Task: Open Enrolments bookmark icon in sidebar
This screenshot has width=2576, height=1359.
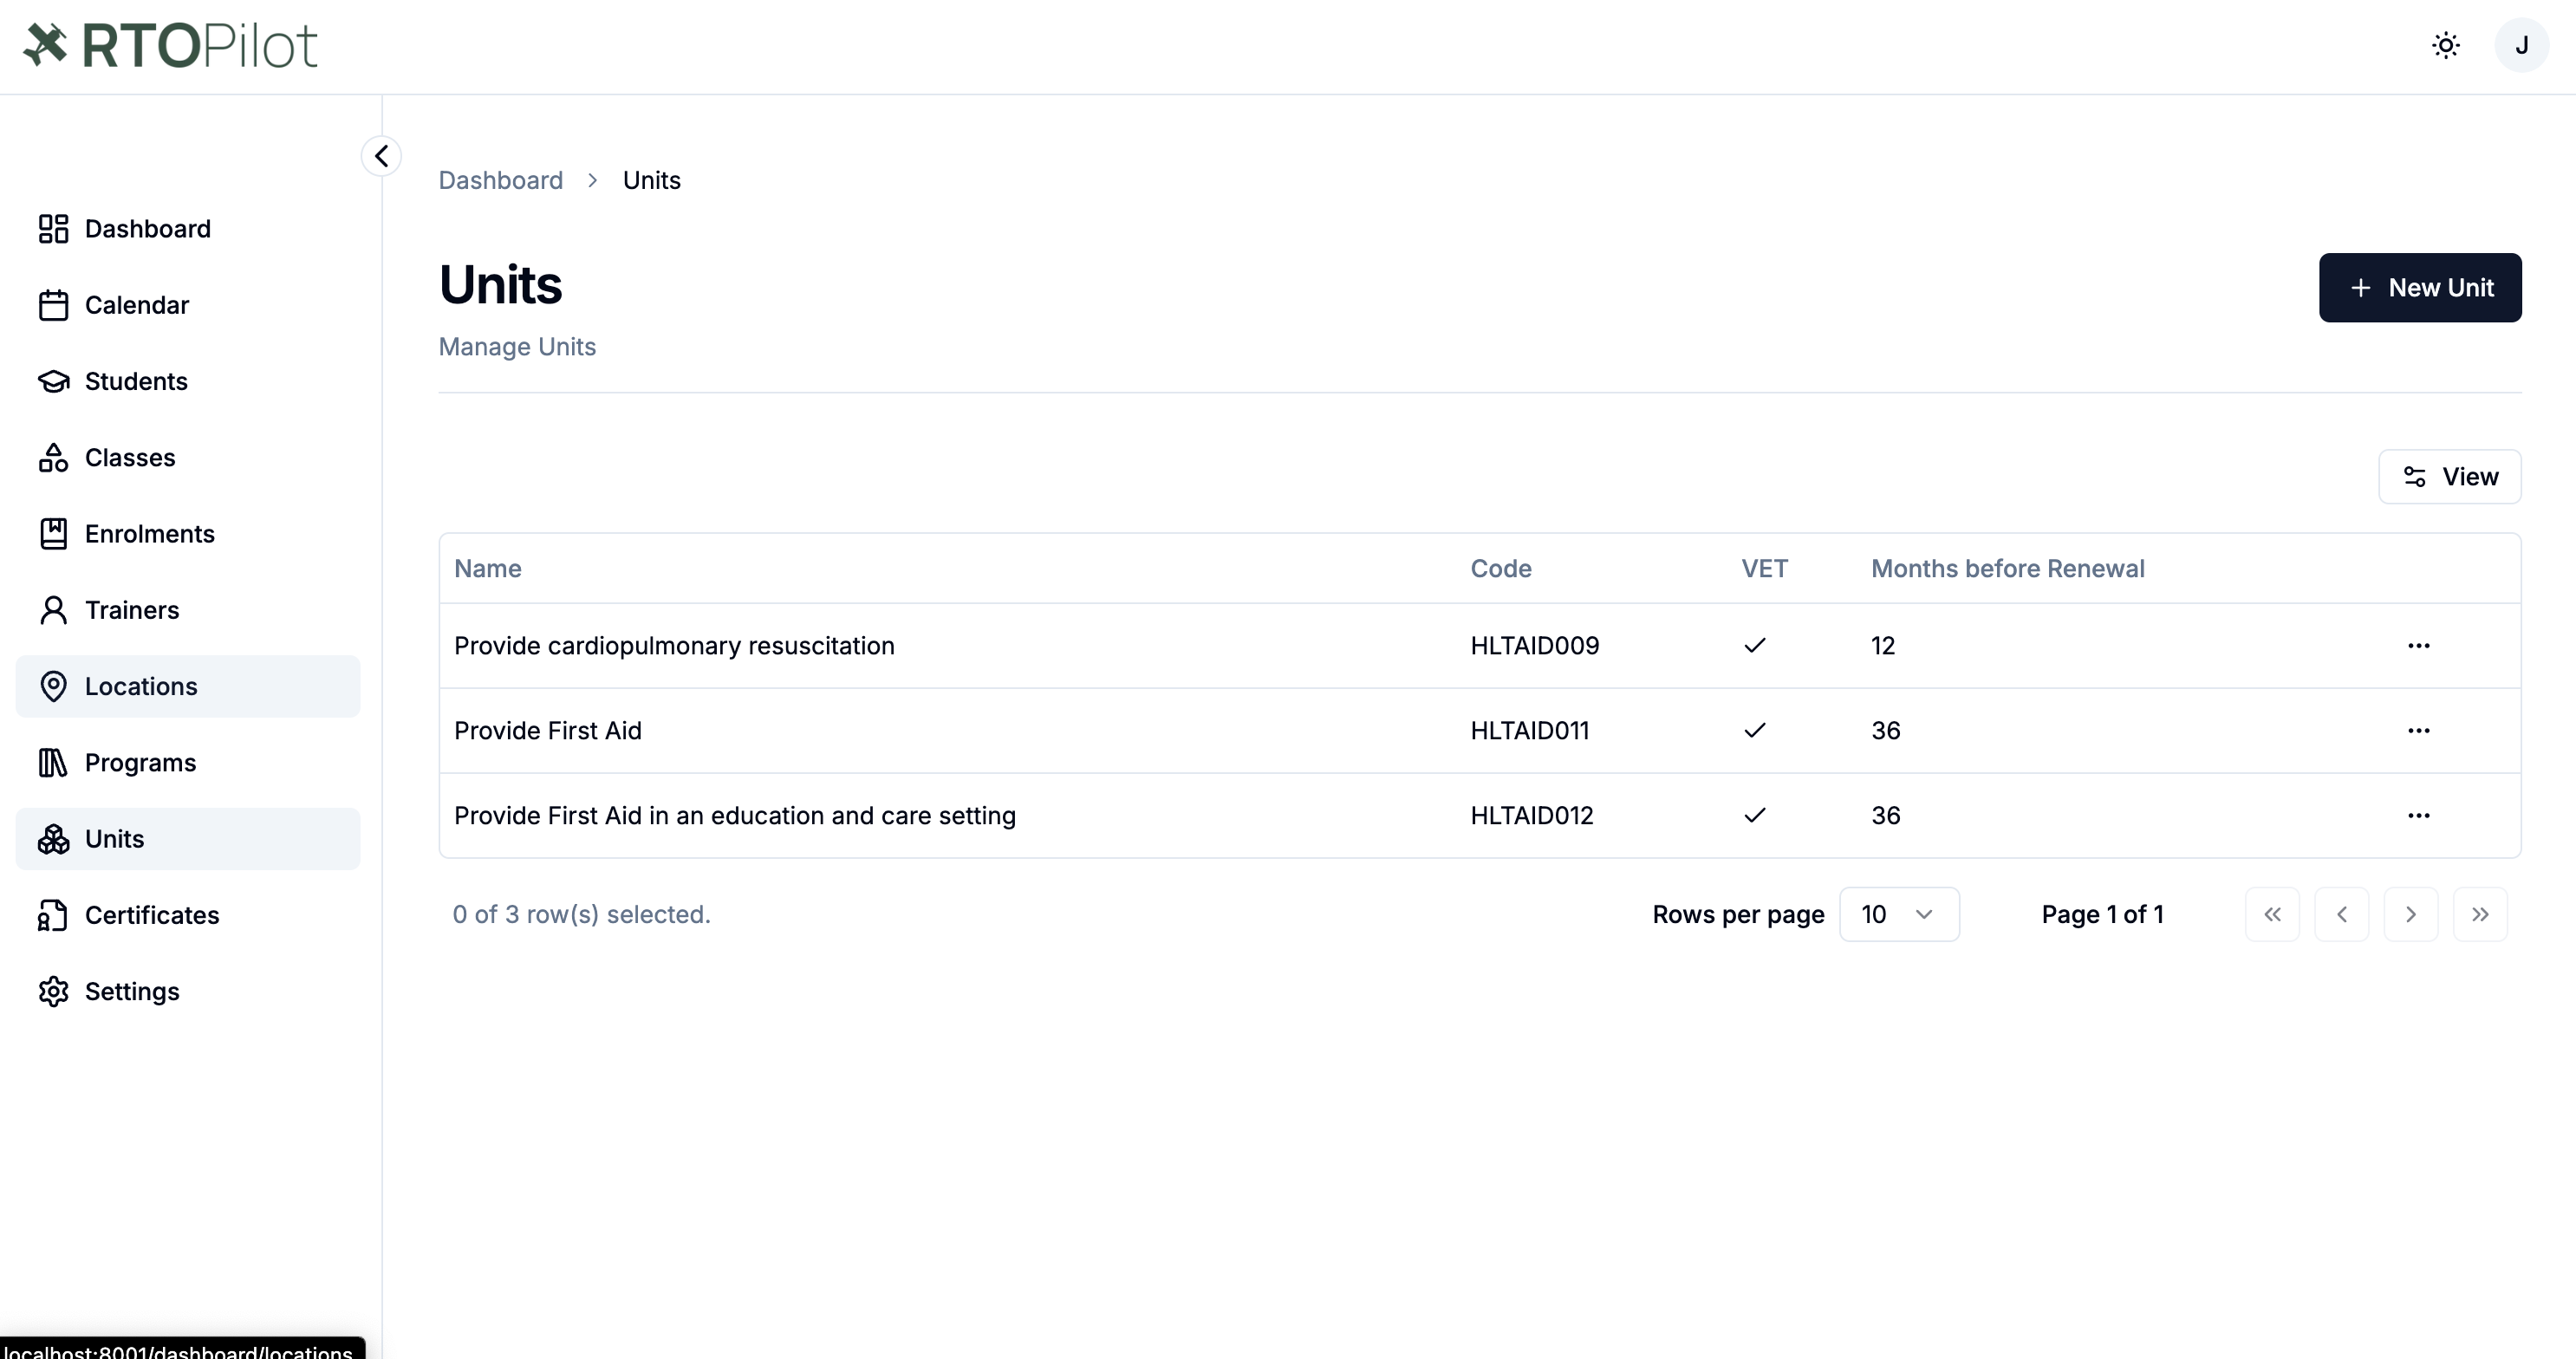Action: click(x=53, y=533)
